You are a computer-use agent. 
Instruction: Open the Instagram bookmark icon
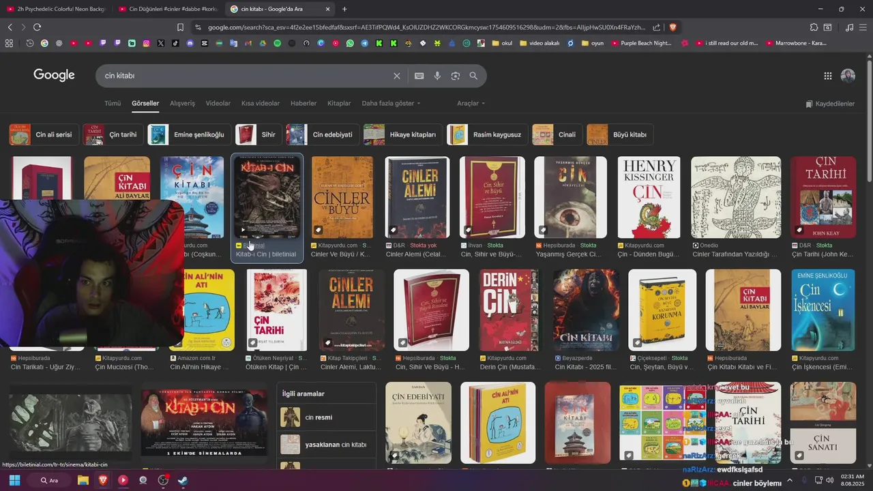click(146, 43)
